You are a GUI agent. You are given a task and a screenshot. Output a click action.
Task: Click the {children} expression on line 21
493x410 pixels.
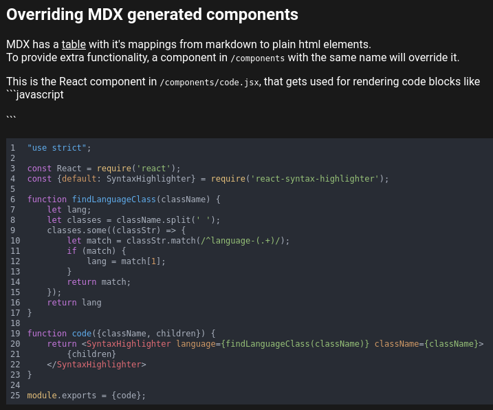pyautogui.click(x=91, y=354)
